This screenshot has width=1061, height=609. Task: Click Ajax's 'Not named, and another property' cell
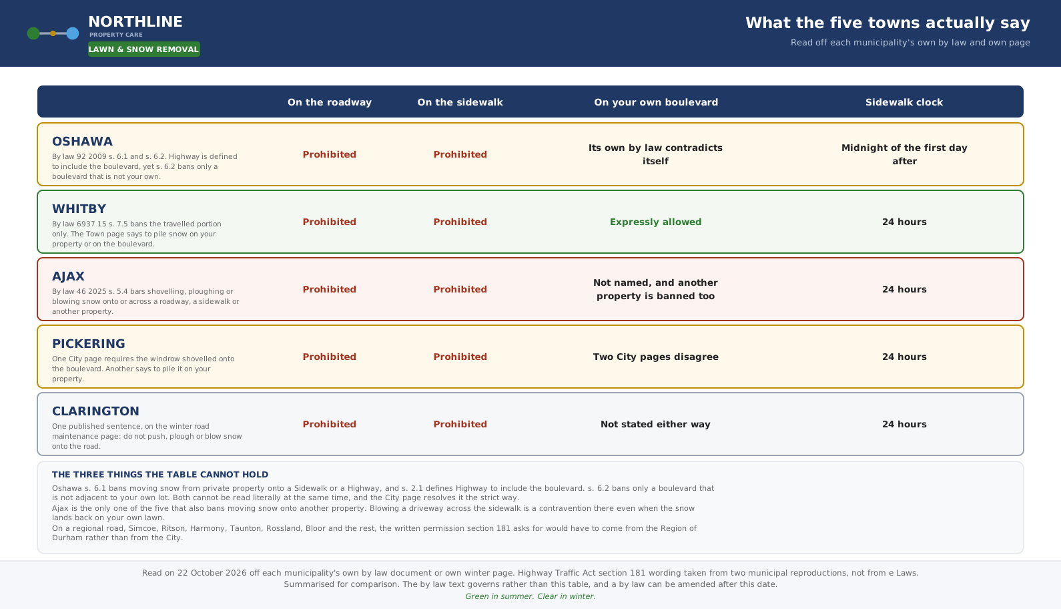pos(656,289)
